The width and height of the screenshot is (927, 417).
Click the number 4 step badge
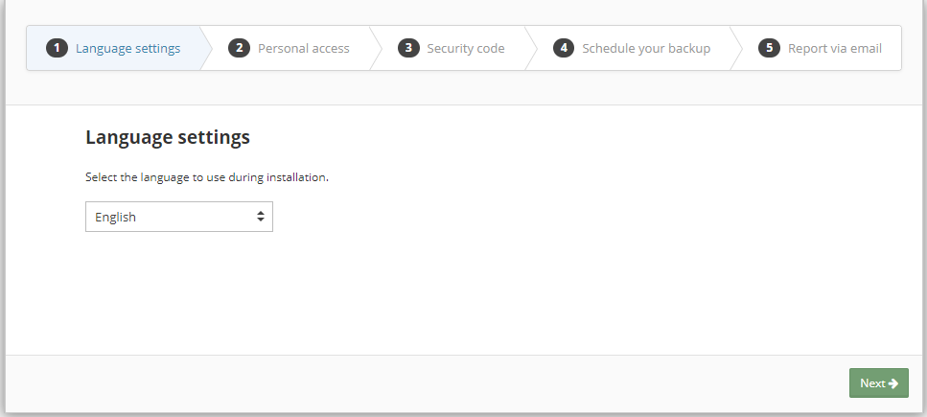[x=564, y=48]
